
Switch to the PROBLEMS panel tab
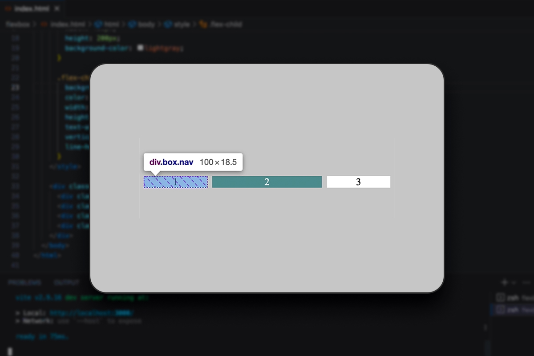pos(24,283)
